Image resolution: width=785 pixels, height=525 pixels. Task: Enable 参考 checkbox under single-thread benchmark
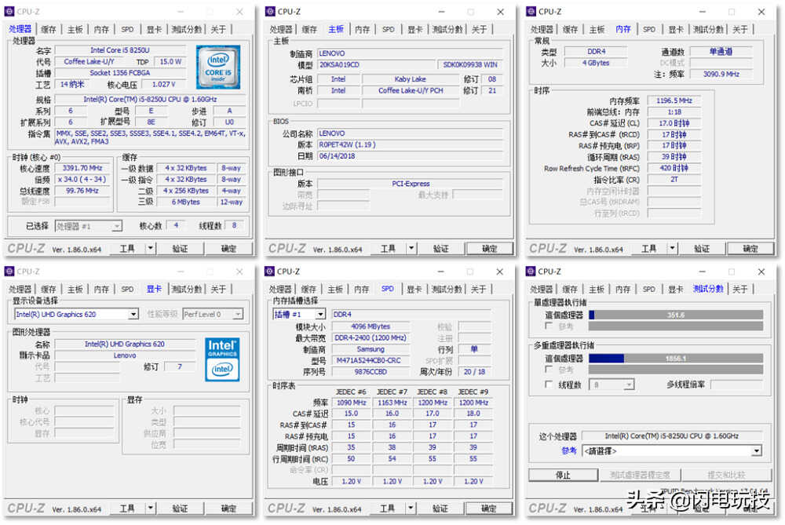click(549, 326)
